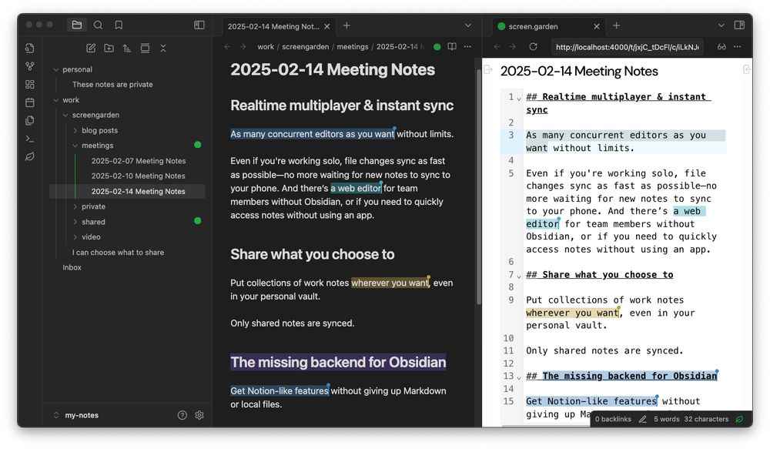Open the daily note calendar ribbon icon
The width and height of the screenshot is (770, 449).
tap(30, 102)
